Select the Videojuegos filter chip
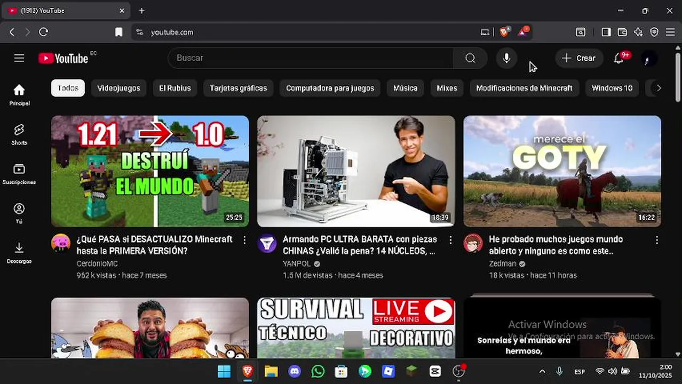Screen dimensions: 682x384 (118, 88)
